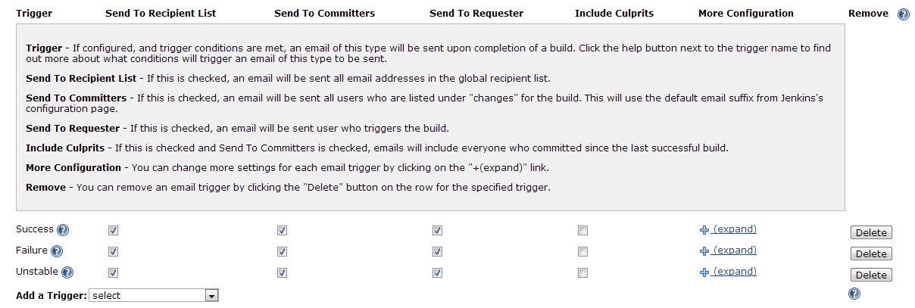Expand more configuration for Unstable trigger
The width and height of the screenshot is (915, 308).
tap(734, 272)
